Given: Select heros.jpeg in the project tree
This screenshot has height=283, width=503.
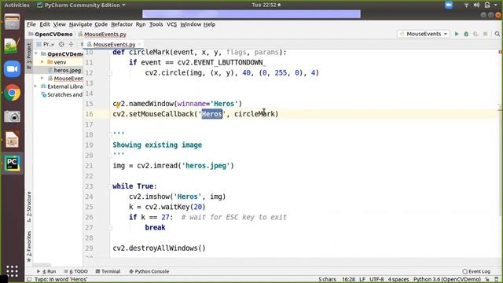Looking at the screenshot, I should point(64,70).
